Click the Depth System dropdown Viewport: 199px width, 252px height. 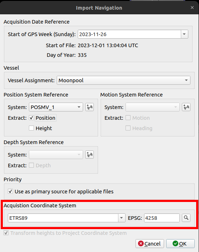pyautogui.click(x=56, y=155)
